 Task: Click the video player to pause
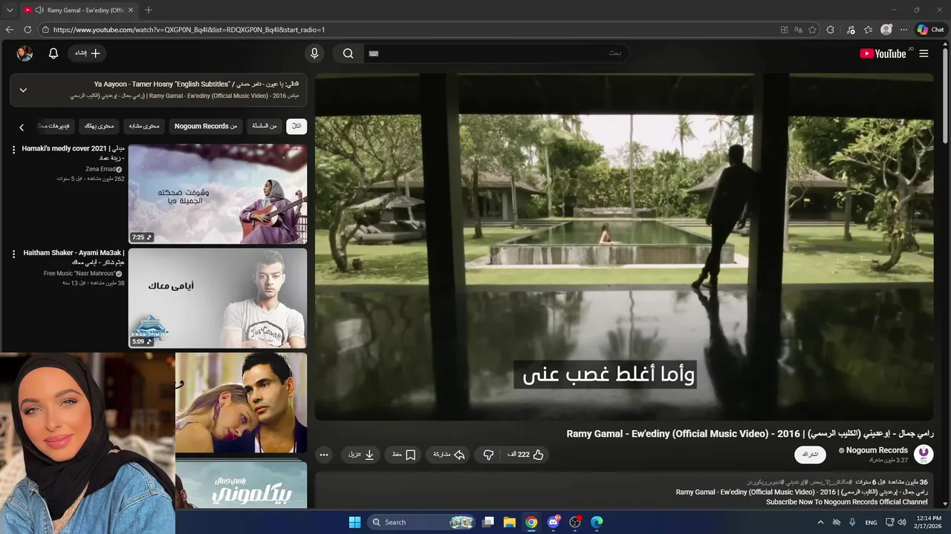tap(624, 246)
